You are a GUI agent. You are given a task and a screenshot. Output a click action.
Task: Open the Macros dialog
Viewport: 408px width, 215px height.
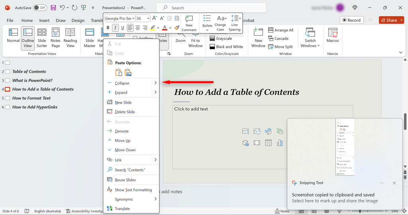[x=333, y=35]
